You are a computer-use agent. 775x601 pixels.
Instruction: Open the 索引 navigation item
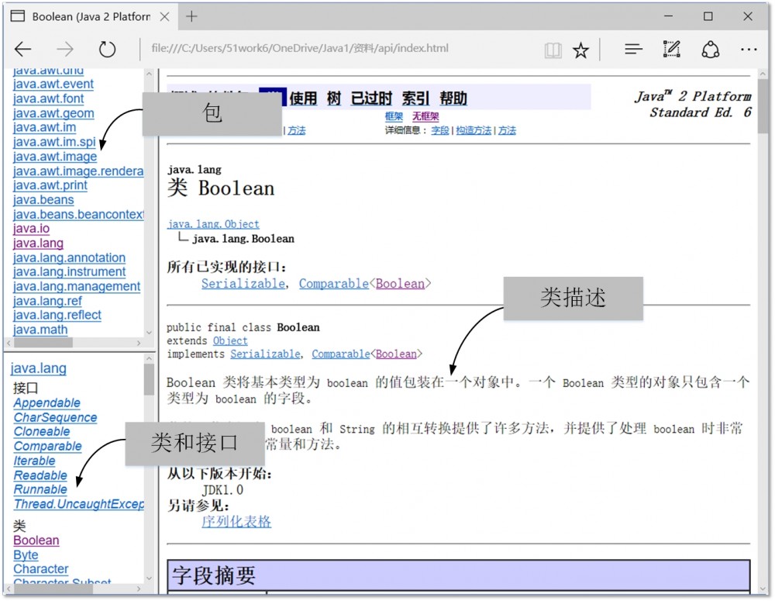click(415, 98)
